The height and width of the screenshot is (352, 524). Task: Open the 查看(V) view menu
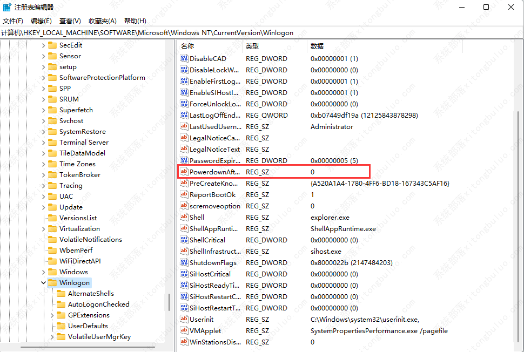(70, 21)
